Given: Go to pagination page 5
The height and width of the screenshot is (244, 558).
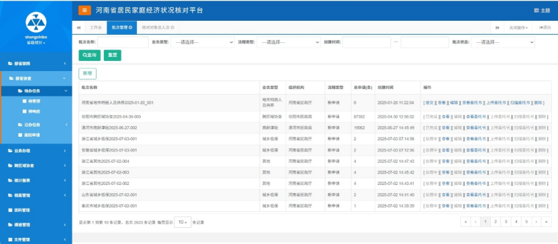Looking at the screenshot, I should [x=526, y=222].
